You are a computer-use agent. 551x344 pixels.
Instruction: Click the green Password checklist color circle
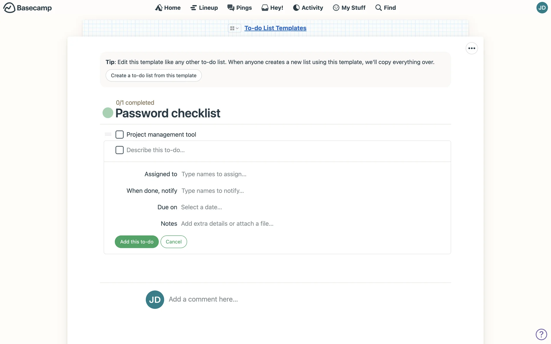coord(108,113)
